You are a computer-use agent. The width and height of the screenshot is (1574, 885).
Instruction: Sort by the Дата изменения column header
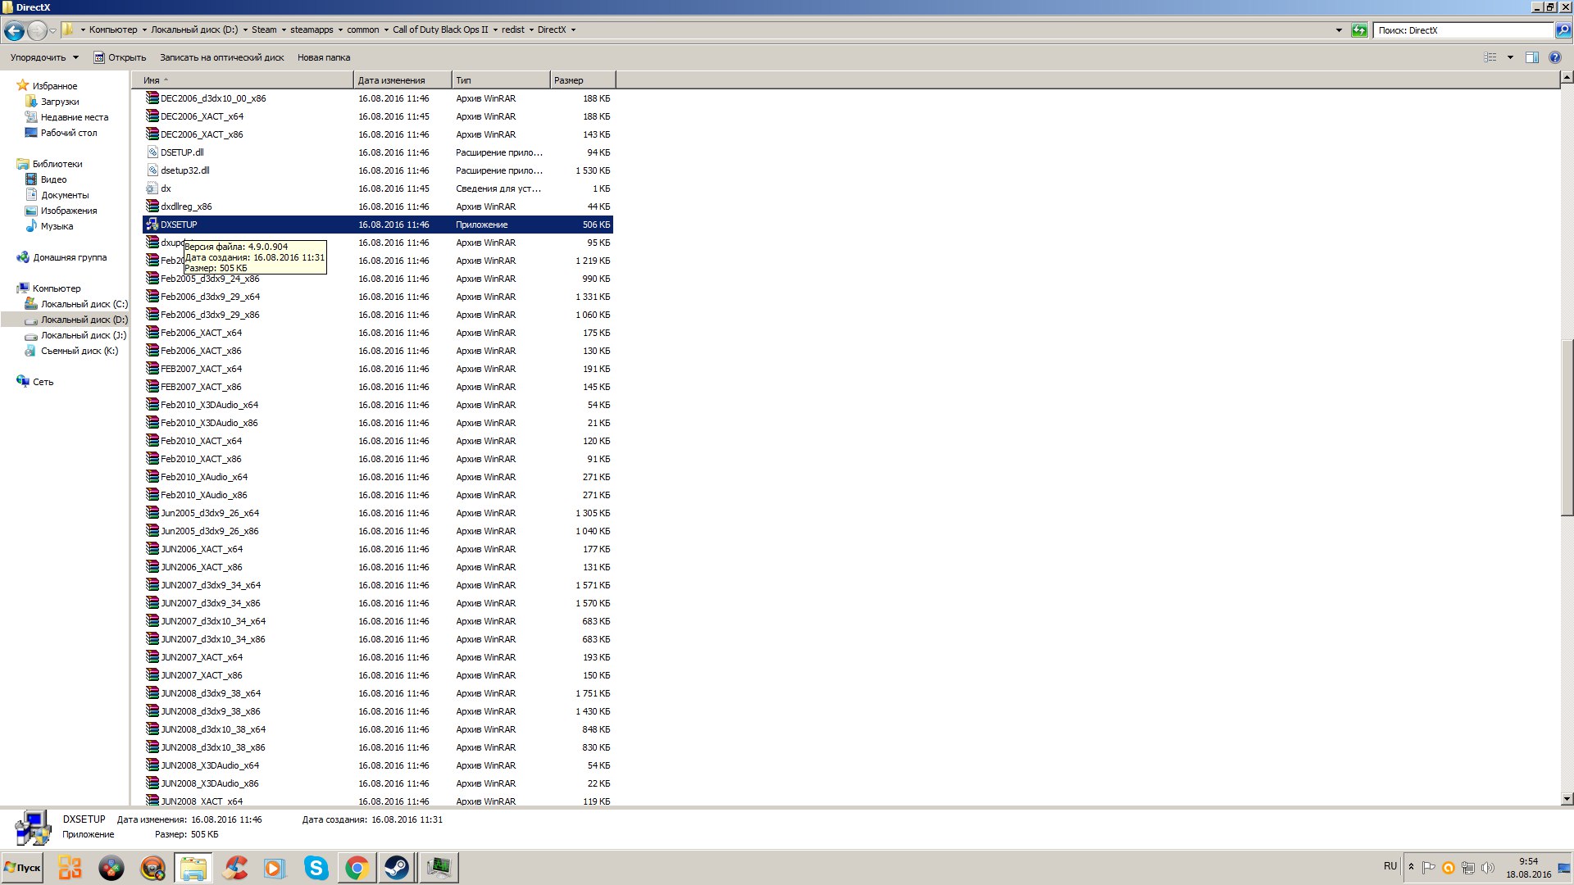point(403,80)
